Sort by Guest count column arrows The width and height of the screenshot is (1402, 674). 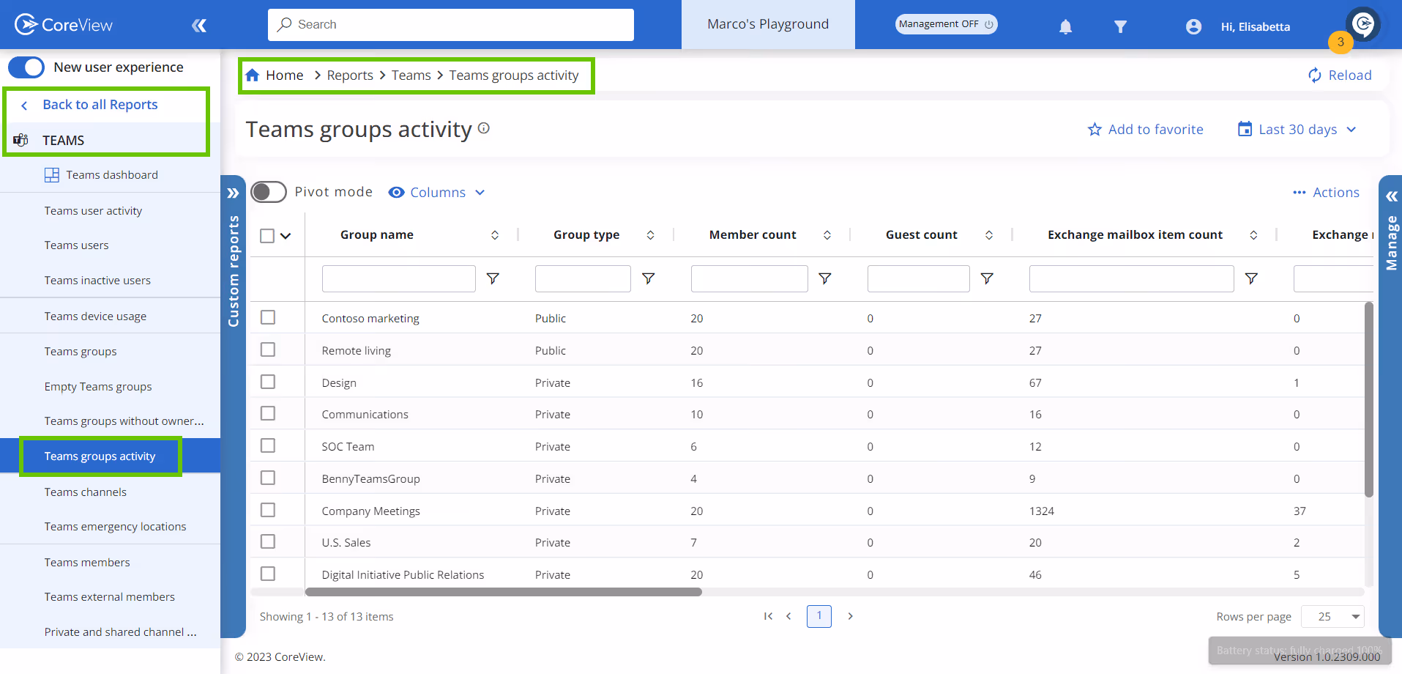[989, 235]
